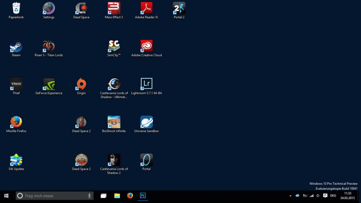
Task: Switch to Photoshop in the taskbar
Action: (143, 196)
